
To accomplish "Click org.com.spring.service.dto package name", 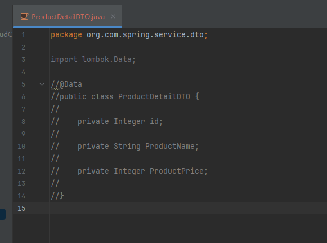I will point(145,35).
